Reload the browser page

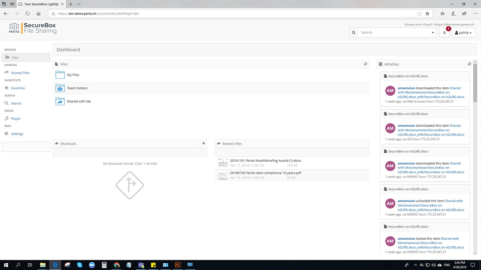[x=27, y=13]
